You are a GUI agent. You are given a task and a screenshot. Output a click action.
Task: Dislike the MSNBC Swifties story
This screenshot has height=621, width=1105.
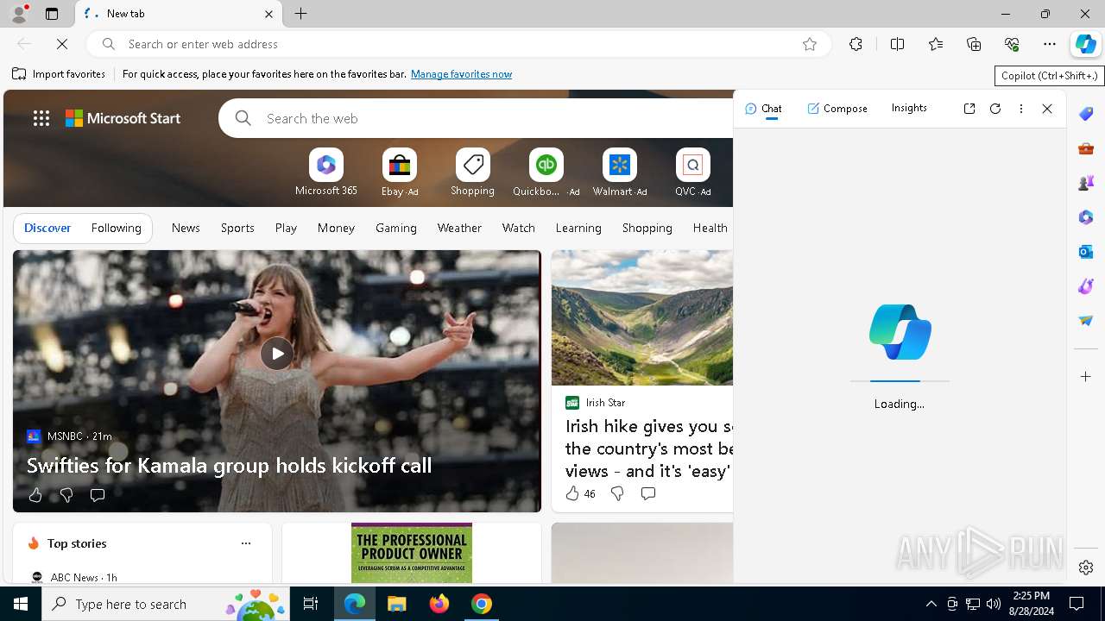click(66, 495)
